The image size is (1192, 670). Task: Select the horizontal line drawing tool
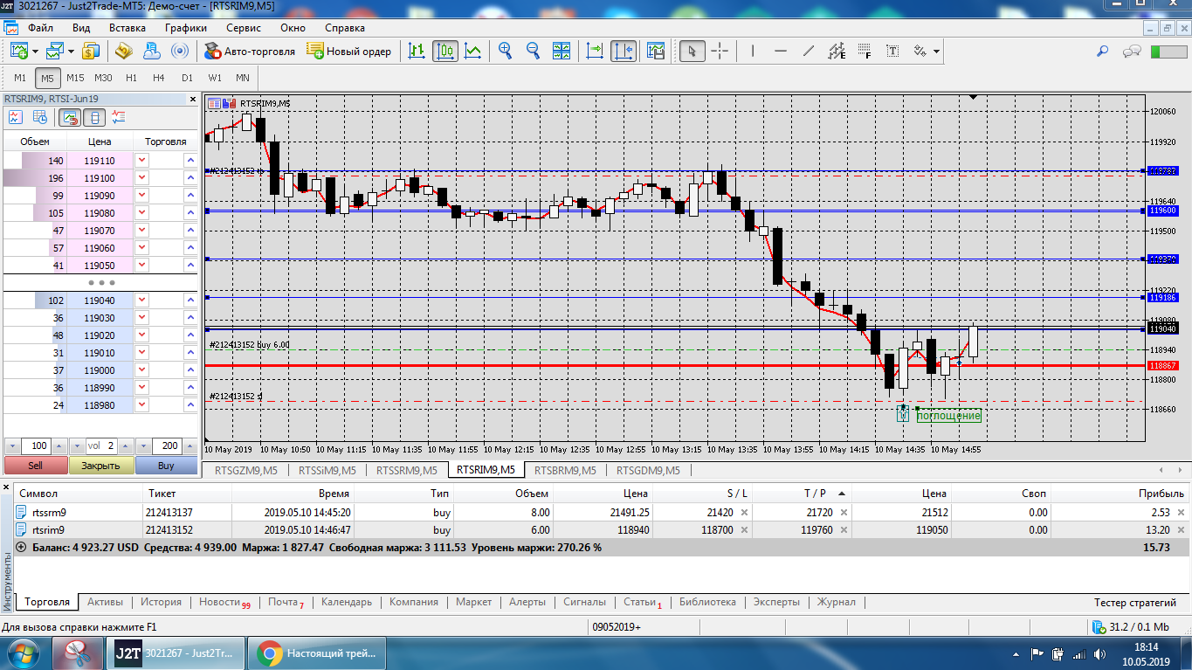781,51
